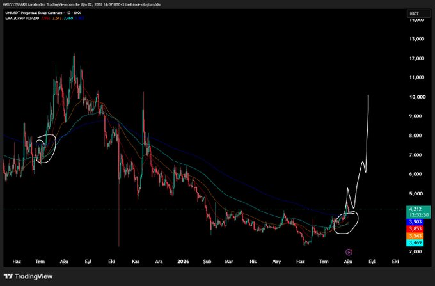
Task: Click the cyan 3,469 value in EMA legend
Action: (68, 19)
